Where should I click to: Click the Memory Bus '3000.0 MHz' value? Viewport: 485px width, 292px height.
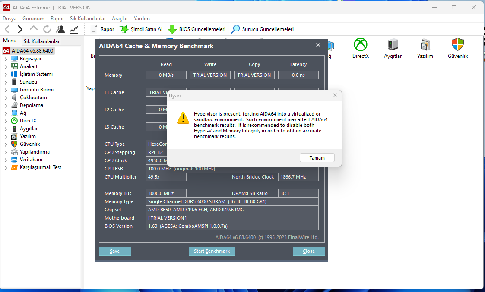166,193
